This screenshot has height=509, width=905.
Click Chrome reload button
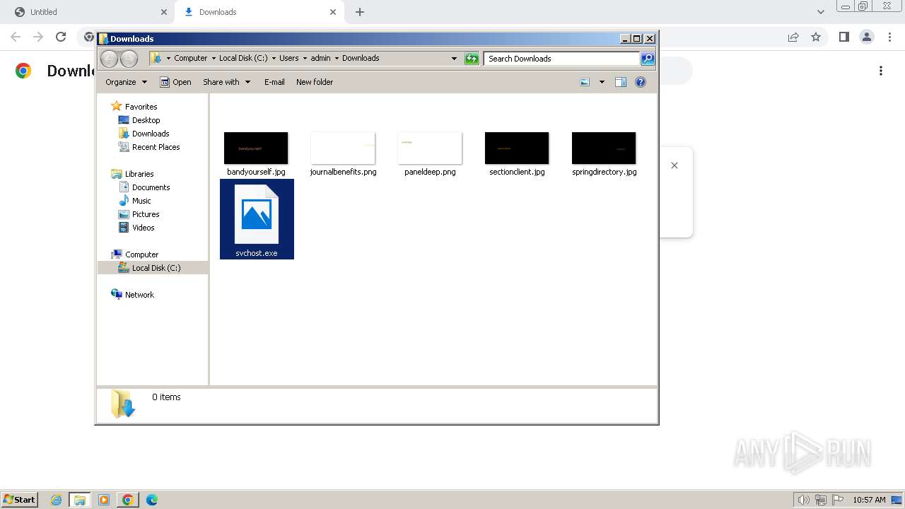(61, 37)
